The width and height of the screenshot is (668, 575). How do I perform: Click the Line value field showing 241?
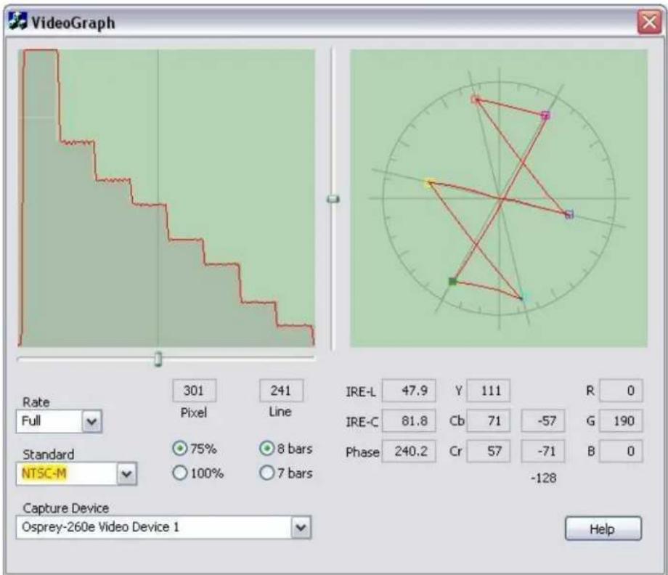281,391
